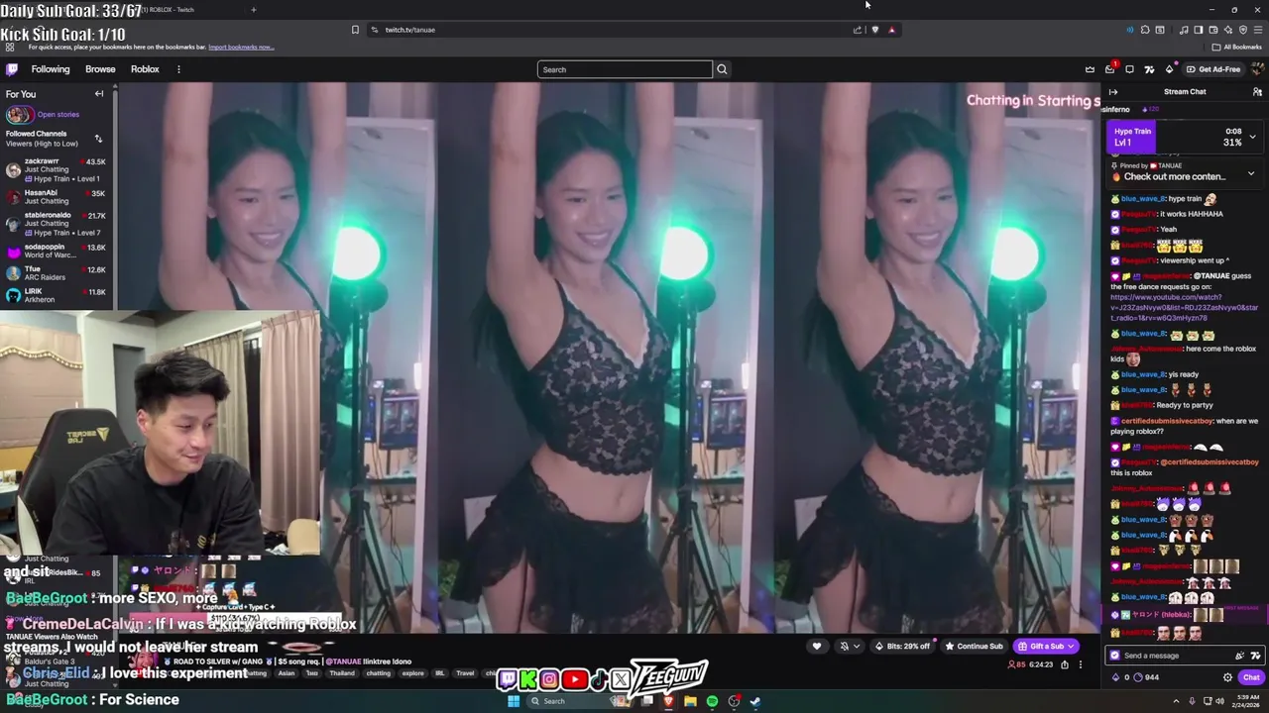This screenshot has width=1269, height=713.
Task: Open the emote picker in message box
Action: (1239, 656)
